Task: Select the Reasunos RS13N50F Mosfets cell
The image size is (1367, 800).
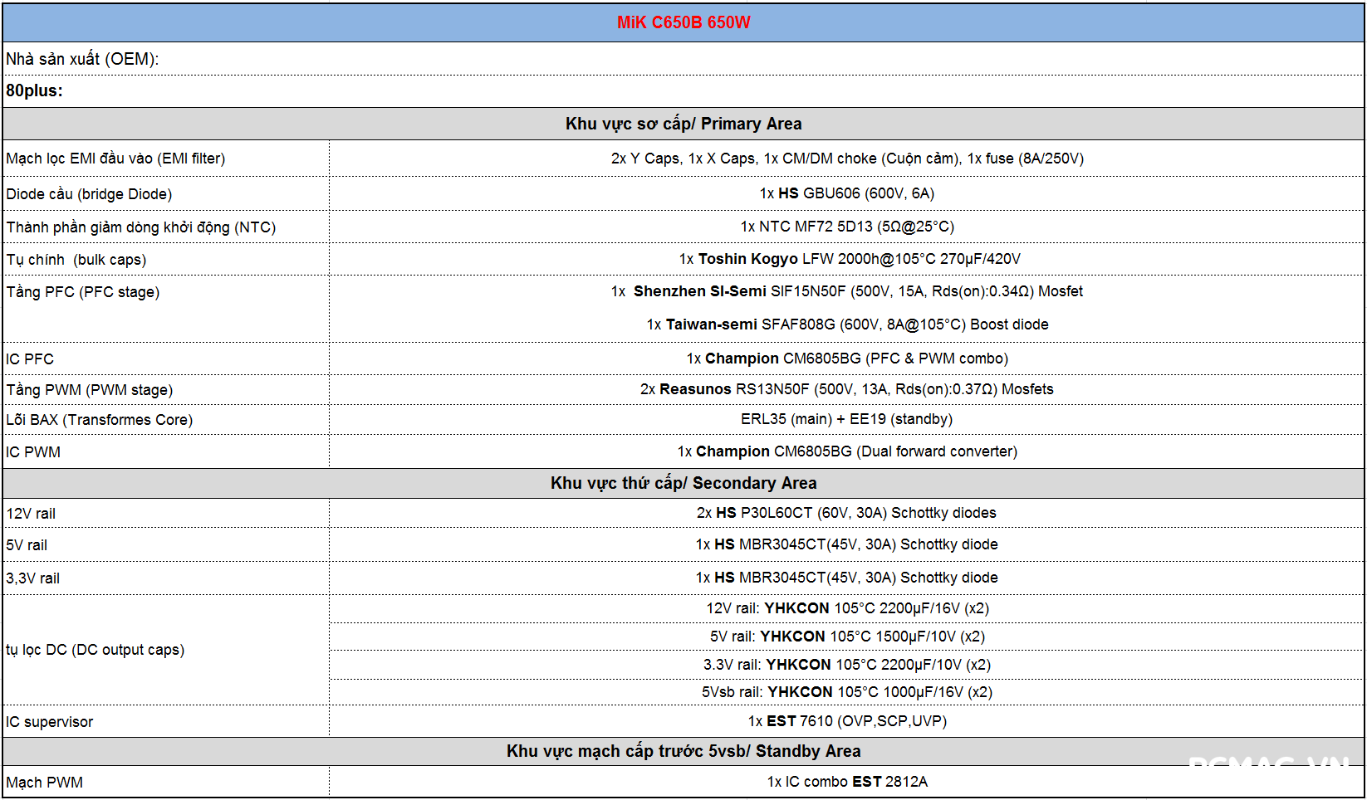Action: pos(846,389)
